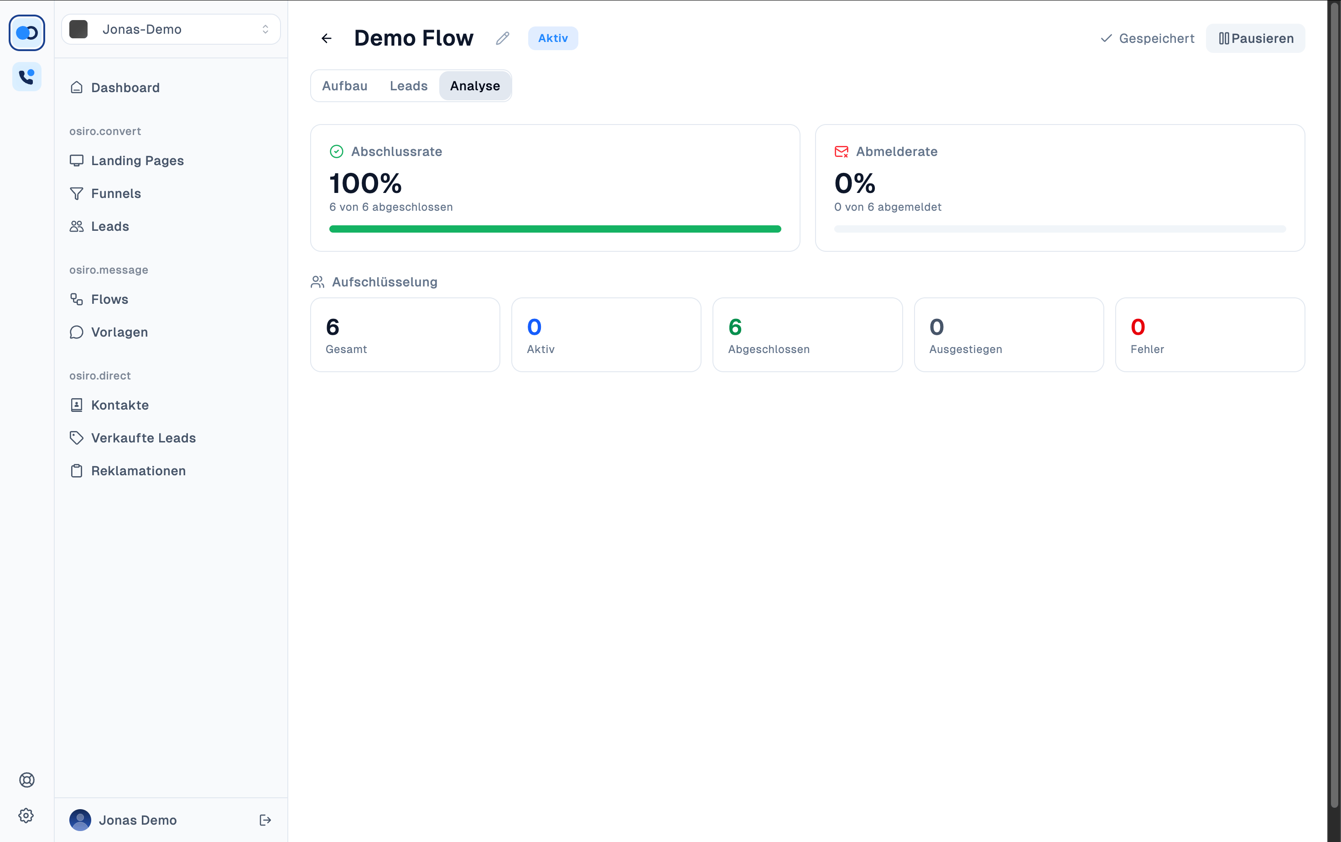Screen dimensions: 1341x842
Task: Open the Jonas-Demo workspace dropdown
Action: [x=171, y=29]
